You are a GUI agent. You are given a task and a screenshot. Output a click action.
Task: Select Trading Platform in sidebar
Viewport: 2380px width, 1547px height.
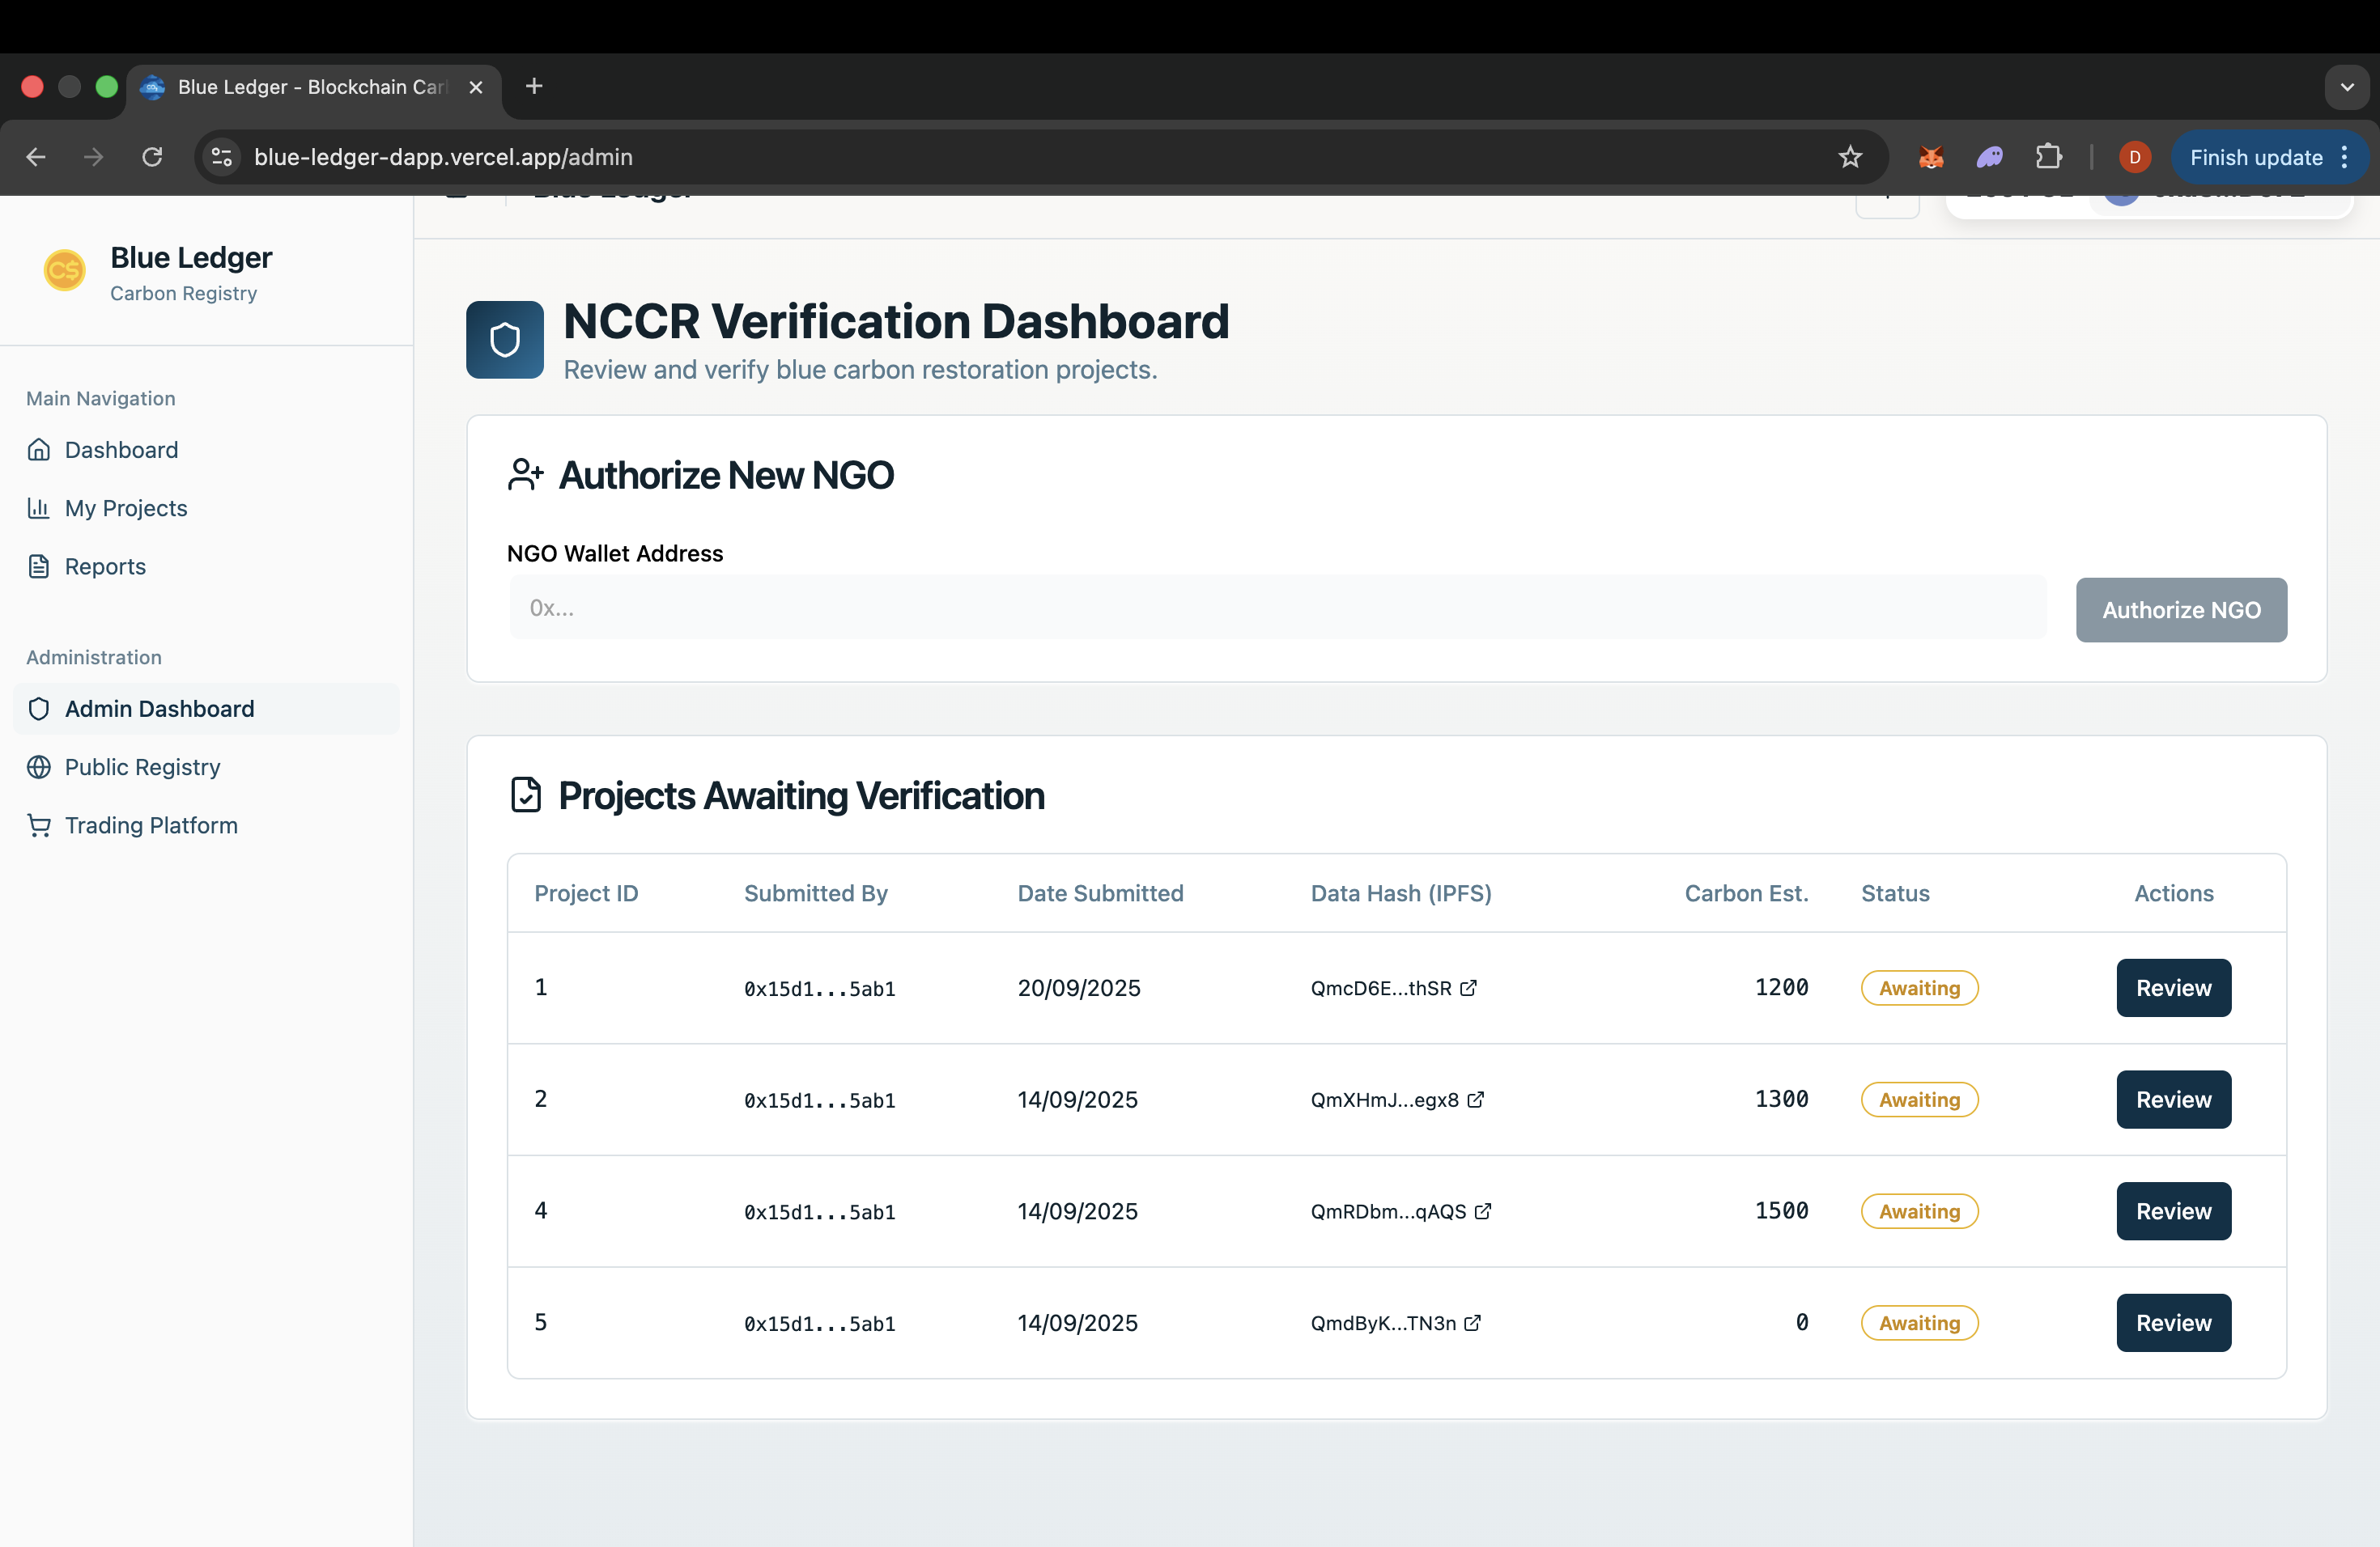(151, 824)
